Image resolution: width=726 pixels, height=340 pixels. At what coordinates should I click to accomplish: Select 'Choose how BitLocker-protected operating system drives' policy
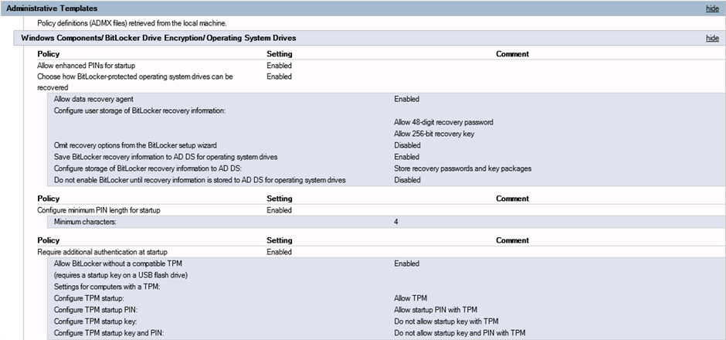click(x=137, y=82)
